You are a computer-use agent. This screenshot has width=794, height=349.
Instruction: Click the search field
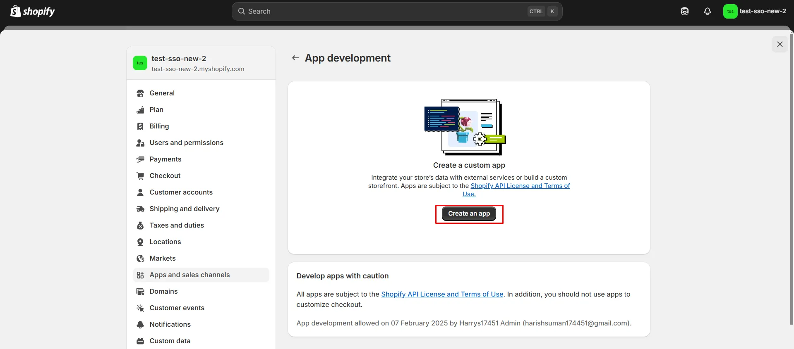pyautogui.click(x=397, y=12)
